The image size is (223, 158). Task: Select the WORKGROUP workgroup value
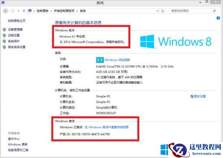pyautogui.click(x=106, y=113)
